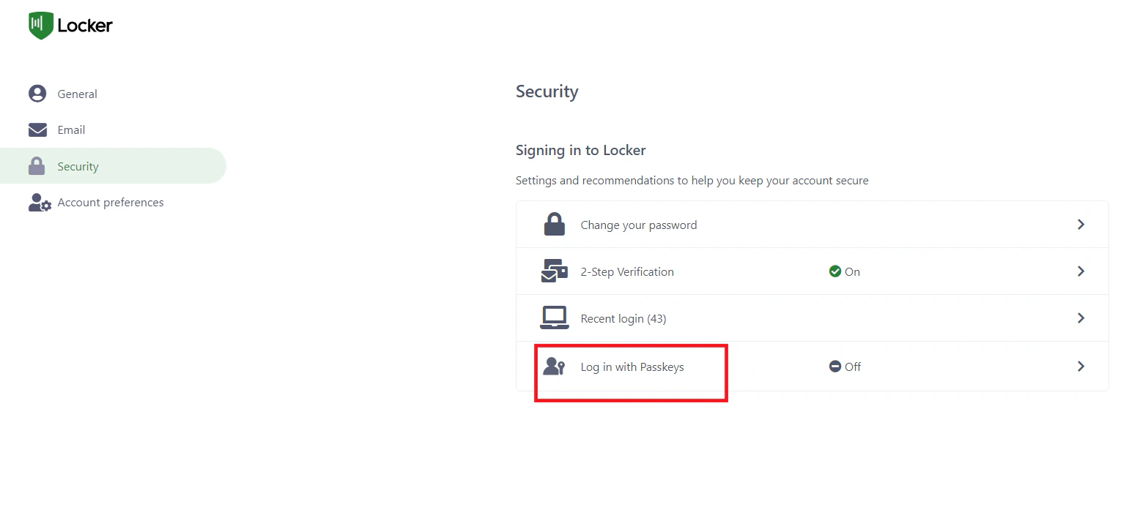Screen dimensions: 1140x526
Task: Expand the Change your password row chevron
Action: click(x=1080, y=224)
